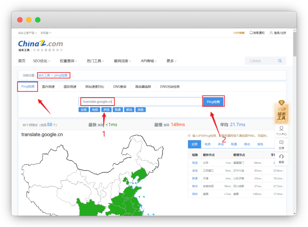Image resolution: width=308 pixels, height=227 pixels.
Task: Click the green maximize window button
Action: pos(38,20)
